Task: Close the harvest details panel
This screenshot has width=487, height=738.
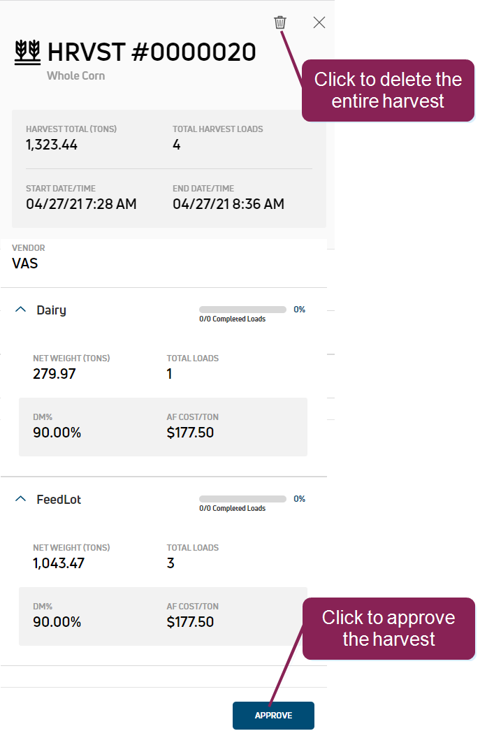Action: [x=319, y=22]
